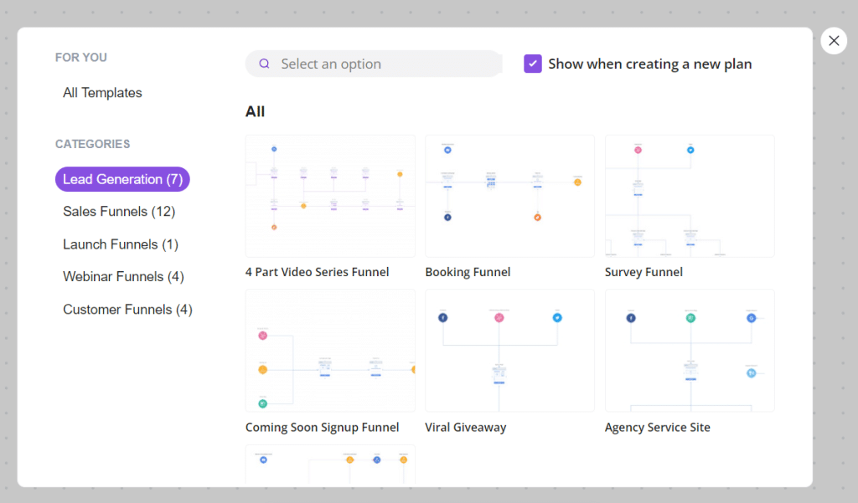Click the search magnifier icon
This screenshot has height=503, width=858.
264,64
